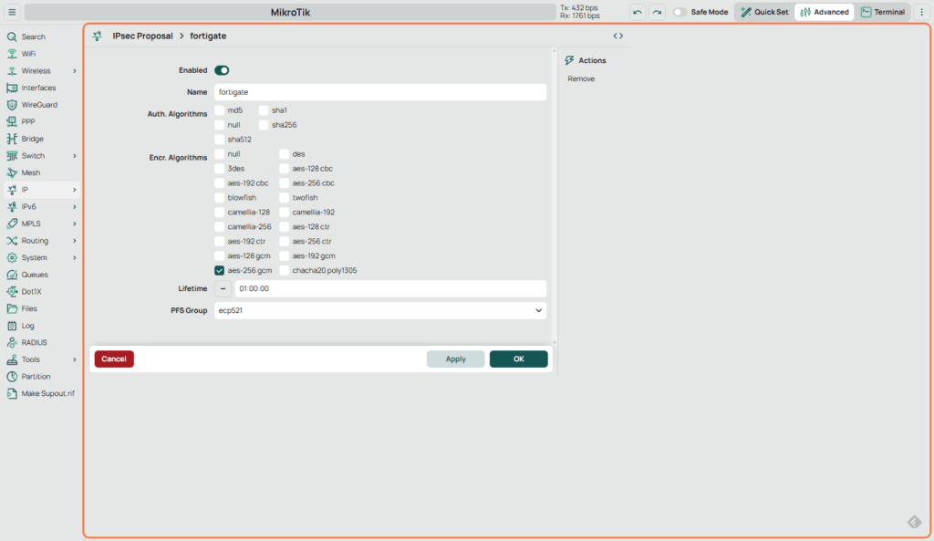This screenshot has height=541, width=934.
Task: Check the sha512 auth algorithm
Action: [x=219, y=140]
